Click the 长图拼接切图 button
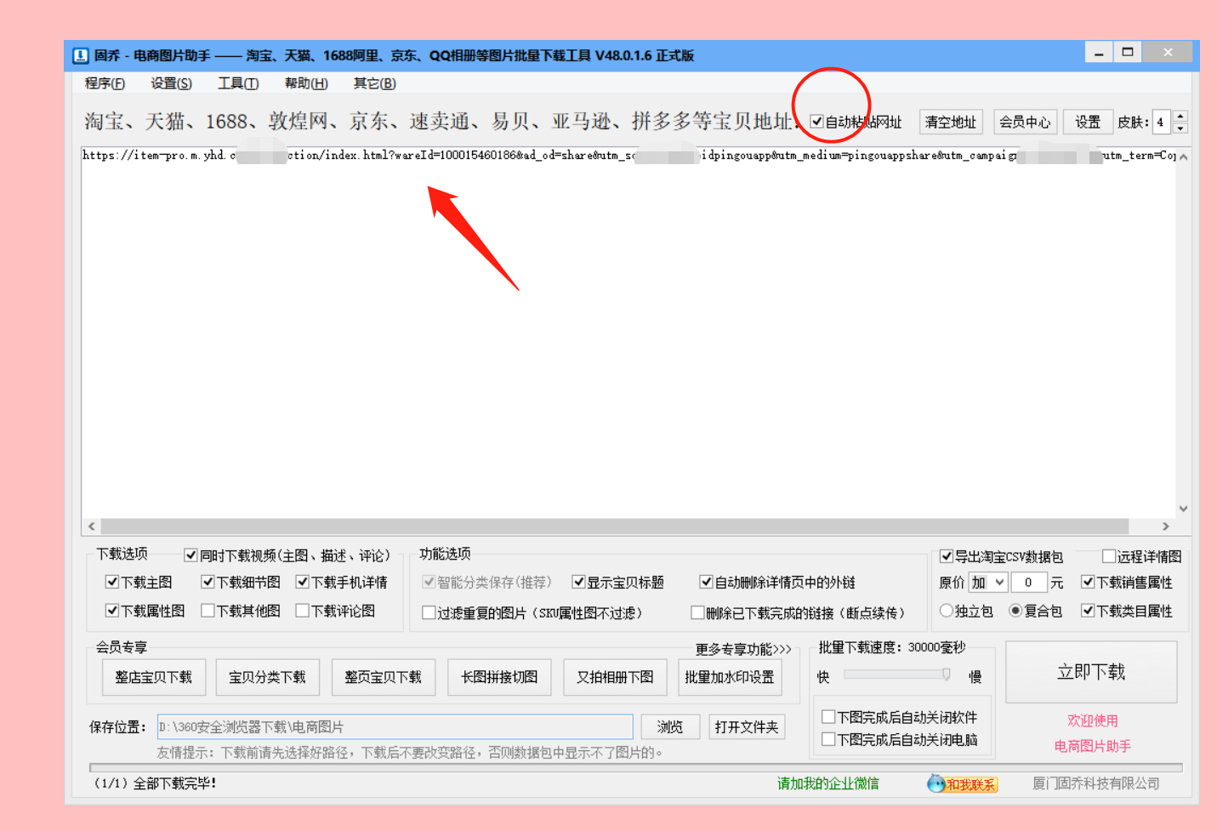Screen dimensions: 1217x831 coord(499,677)
